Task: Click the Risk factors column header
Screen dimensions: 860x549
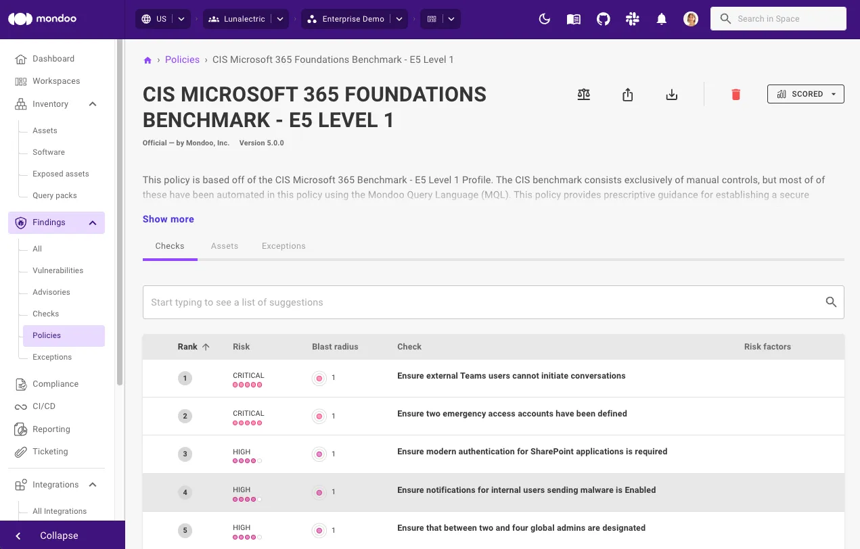Action: pos(767,347)
